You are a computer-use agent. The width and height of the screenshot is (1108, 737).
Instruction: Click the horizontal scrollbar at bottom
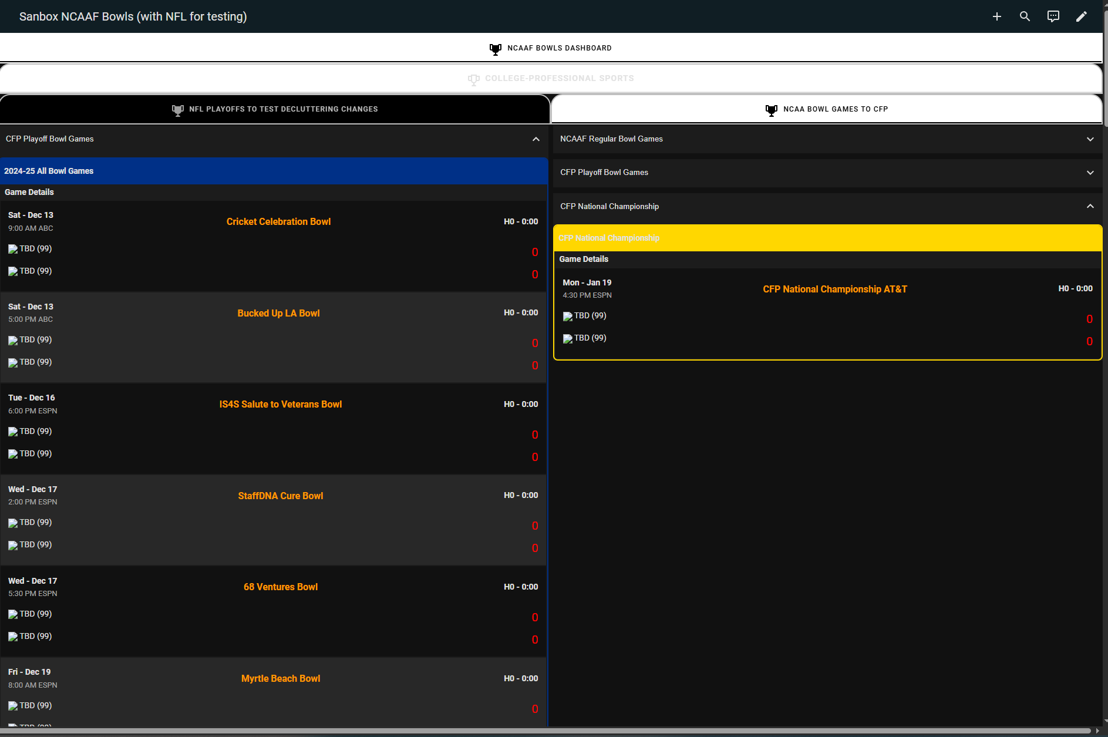pyautogui.click(x=545, y=731)
